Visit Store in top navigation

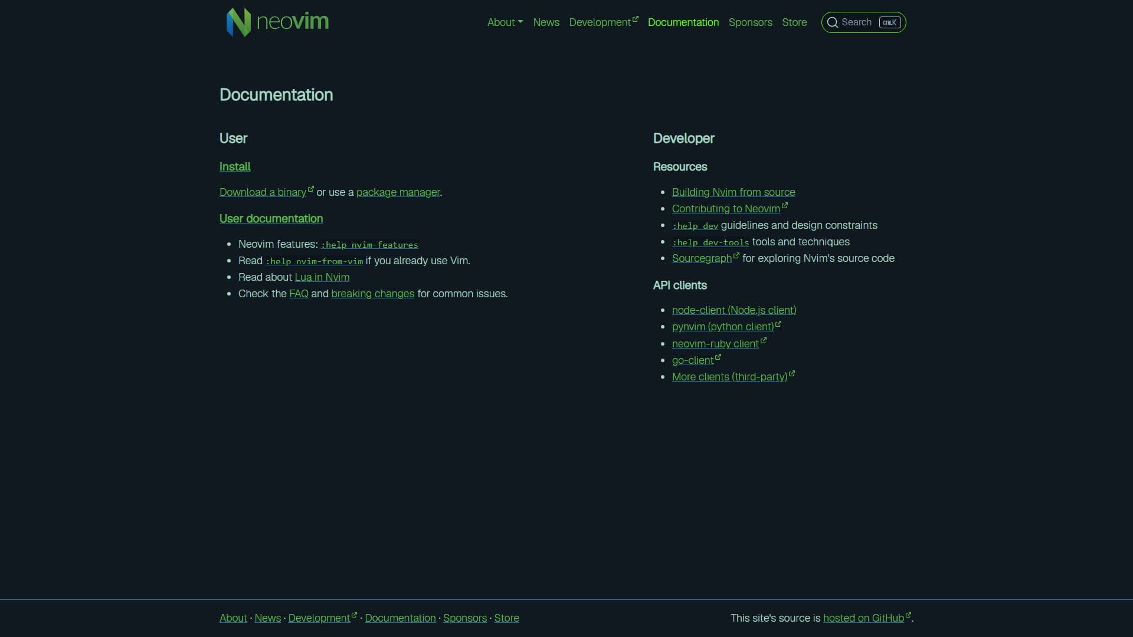794,22
